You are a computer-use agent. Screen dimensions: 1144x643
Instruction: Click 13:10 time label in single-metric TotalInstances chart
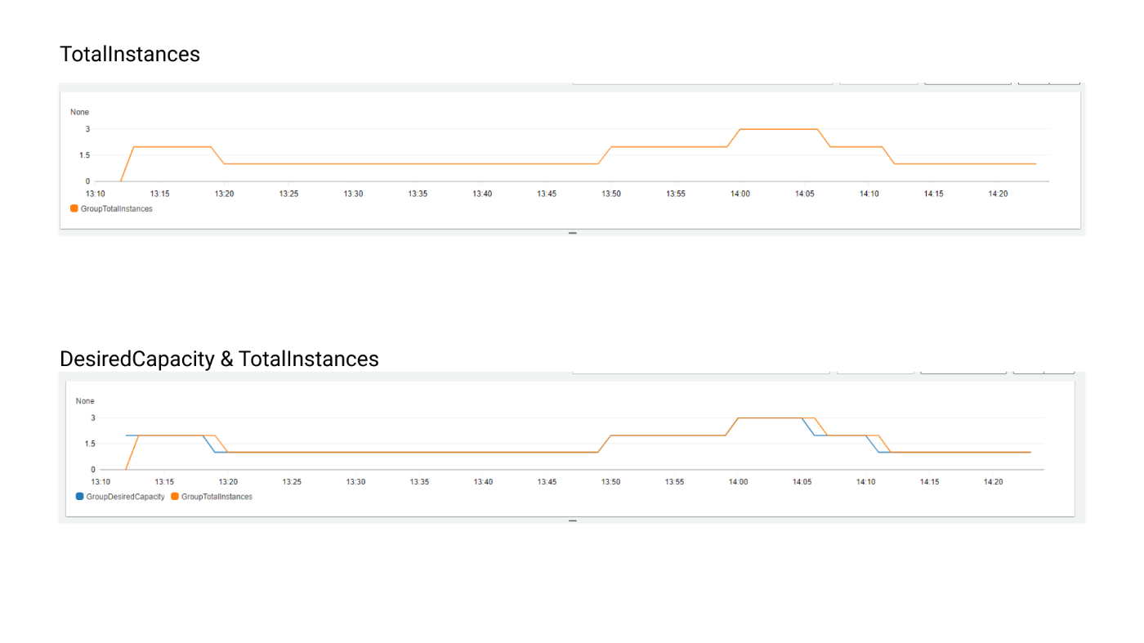tap(95, 194)
